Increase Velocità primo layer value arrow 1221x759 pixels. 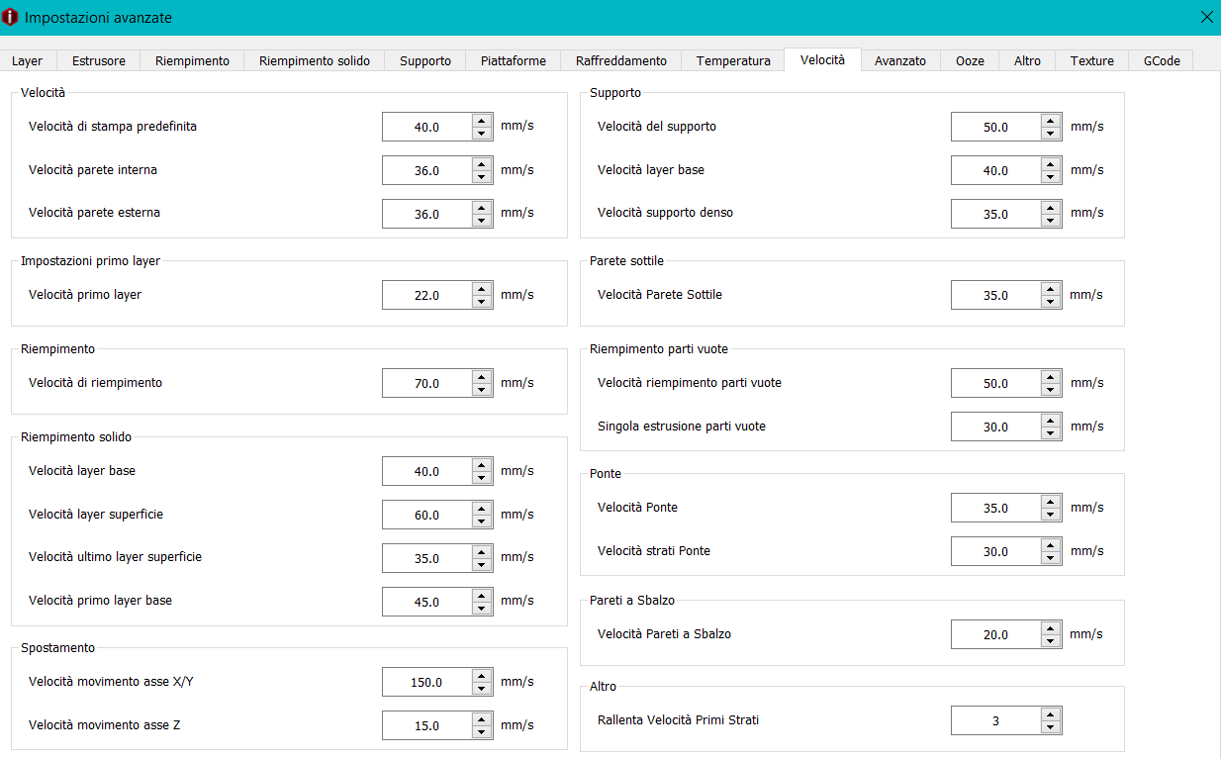(482, 289)
